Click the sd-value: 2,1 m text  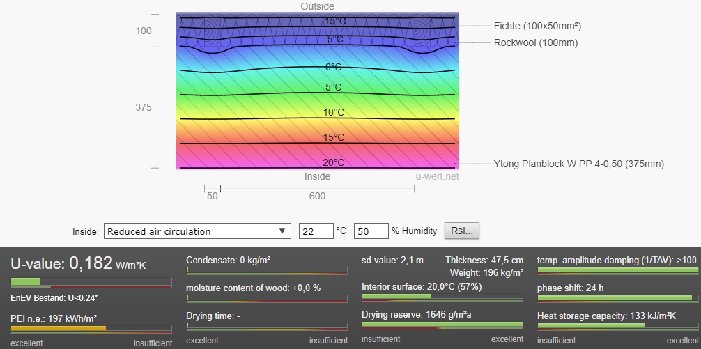click(x=392, y=260)
